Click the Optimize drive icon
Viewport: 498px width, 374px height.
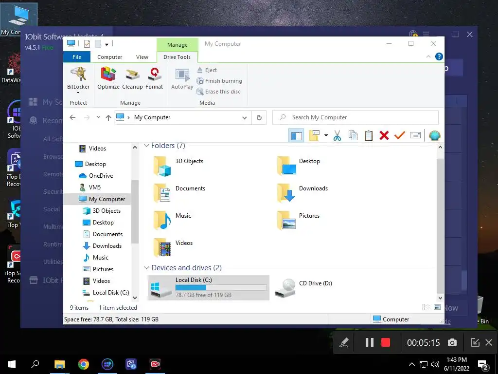[108, 78]
